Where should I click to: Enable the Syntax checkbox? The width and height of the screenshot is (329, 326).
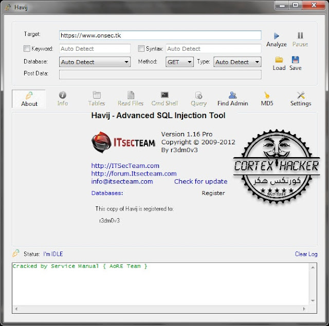click(x=141, y=49)
